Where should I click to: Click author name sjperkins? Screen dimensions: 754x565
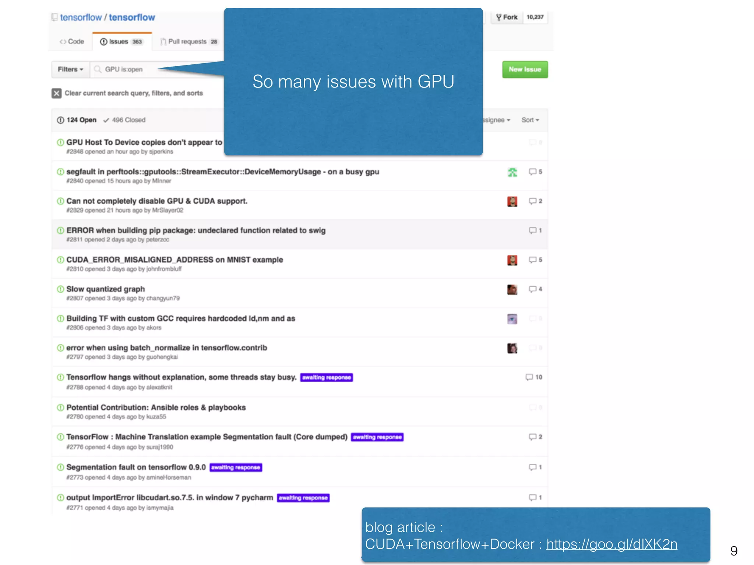coord(161,152)
